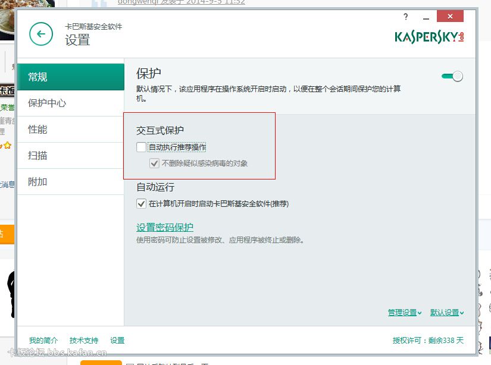The image size is (491, 365).
Task: Click the 设置密码保护 link
Action: [165, 228]
